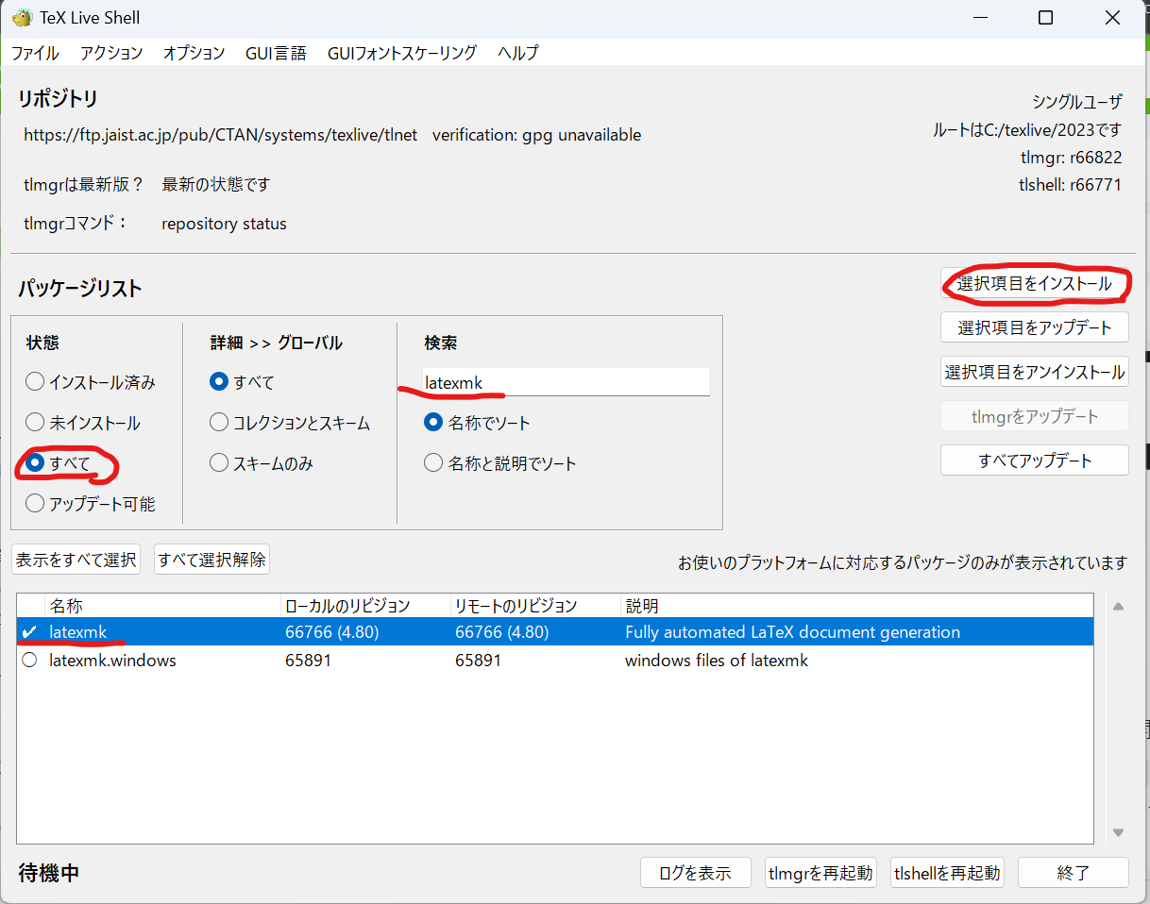Select the インストール済み status filter
The width and height of the screenshot is (1150, 904).
(x=35, y=381)
